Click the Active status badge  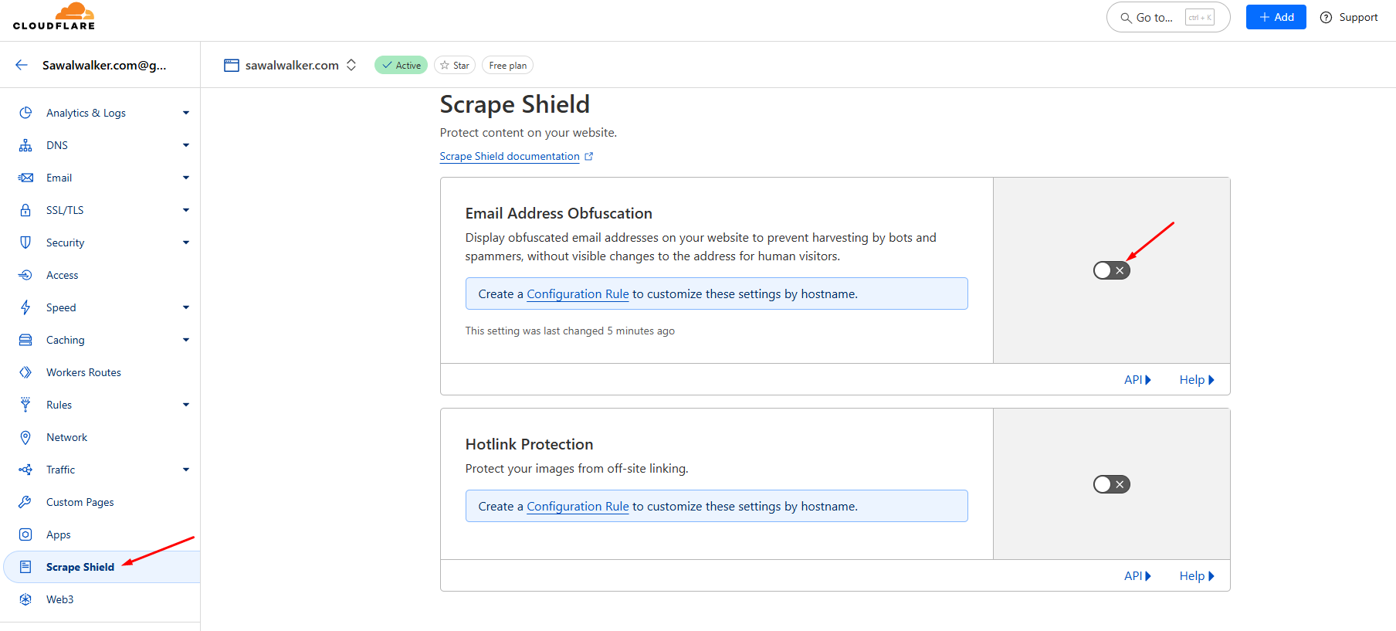401,66
